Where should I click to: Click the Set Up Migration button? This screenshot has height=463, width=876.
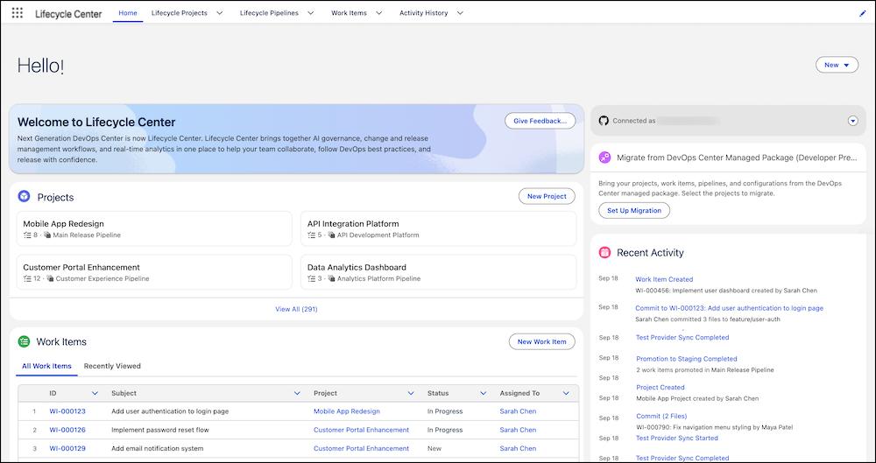click(634, 211)
